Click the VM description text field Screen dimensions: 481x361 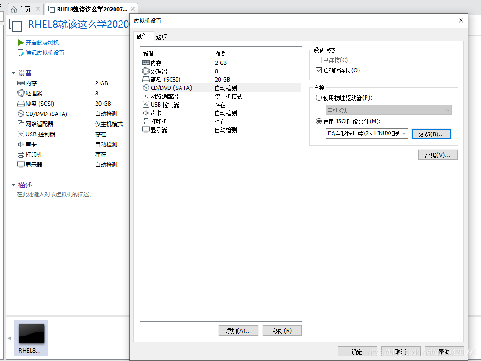coord(55,195)
